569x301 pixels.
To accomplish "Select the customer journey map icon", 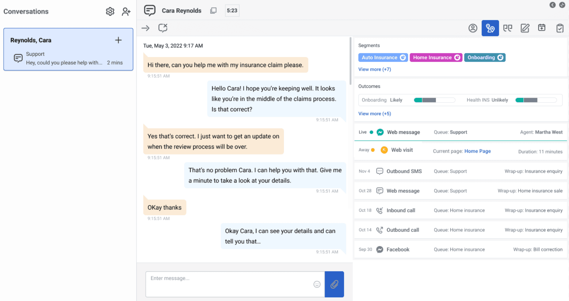I will 490,28.
